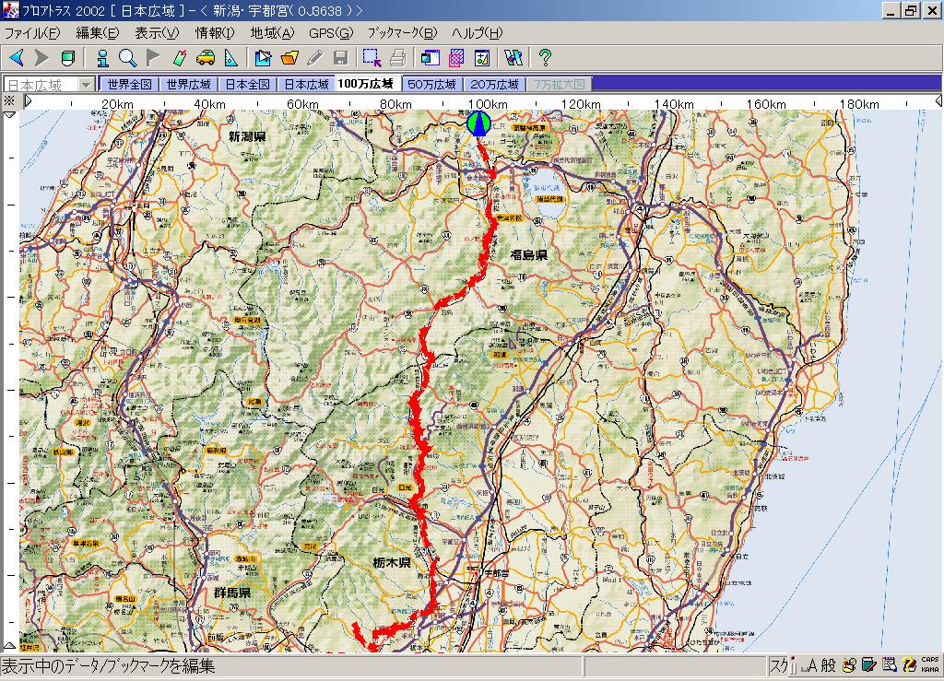Screen dimensions: 944x681
Task: Open the ファイル(F) menu
Action: click(32, 33)
